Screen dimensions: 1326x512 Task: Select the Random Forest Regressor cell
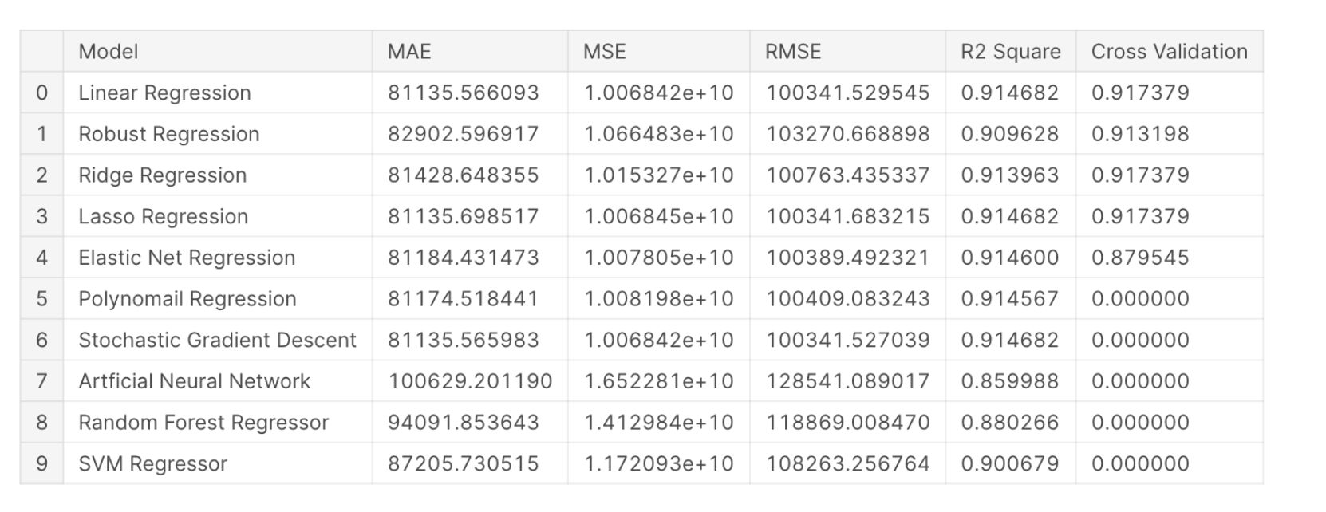[x=203, y=423]
